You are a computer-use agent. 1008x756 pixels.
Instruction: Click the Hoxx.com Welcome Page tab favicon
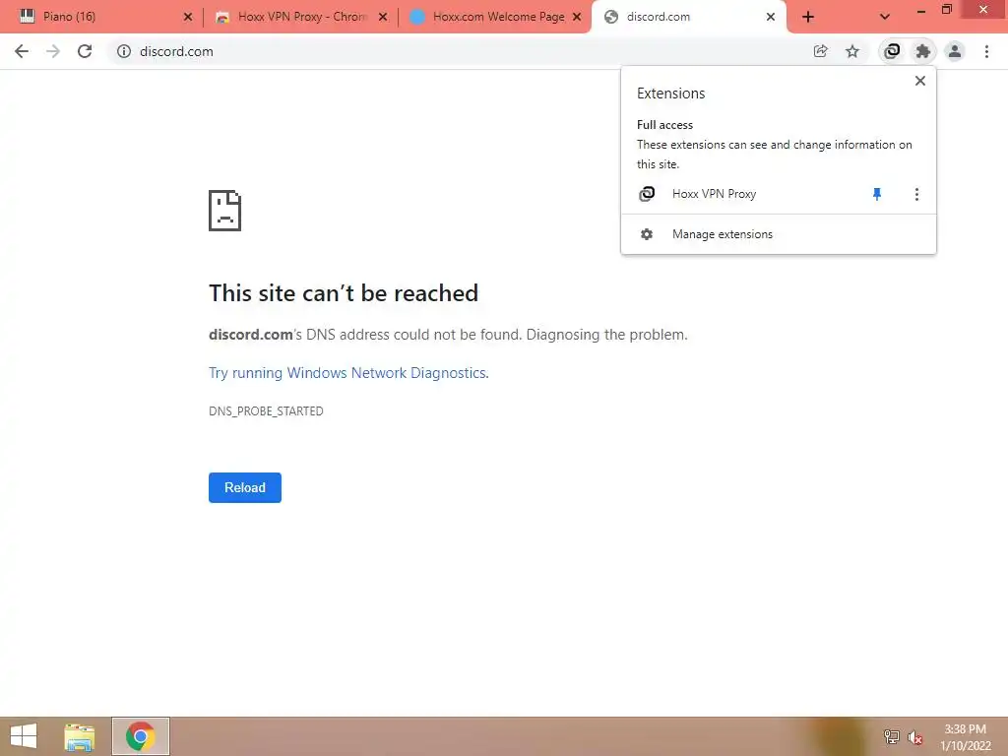pyautogui.click(x=417, y=17)
